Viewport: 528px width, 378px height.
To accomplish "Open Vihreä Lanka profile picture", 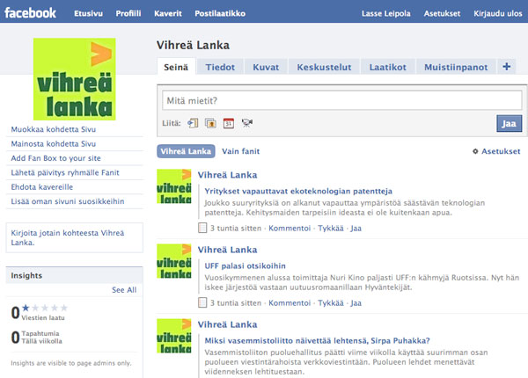I will pos(75,79).
